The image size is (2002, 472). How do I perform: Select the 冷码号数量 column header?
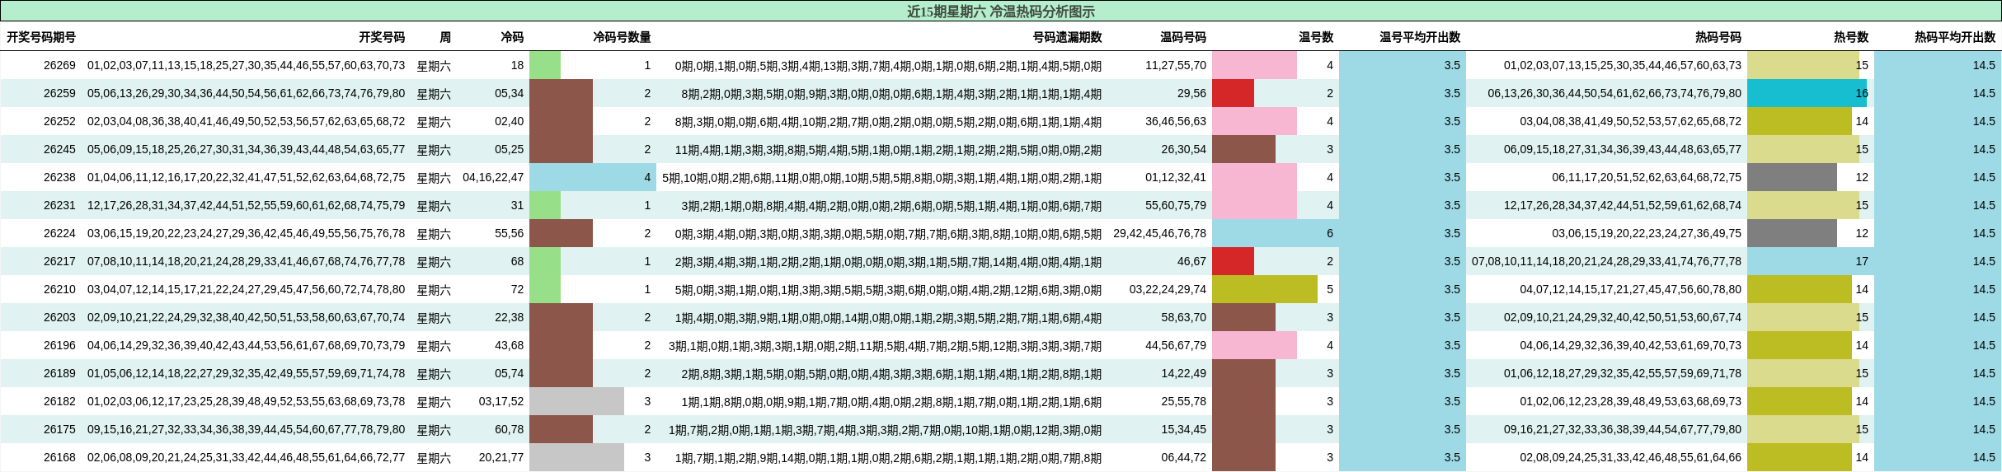click(x=622, y=37)
